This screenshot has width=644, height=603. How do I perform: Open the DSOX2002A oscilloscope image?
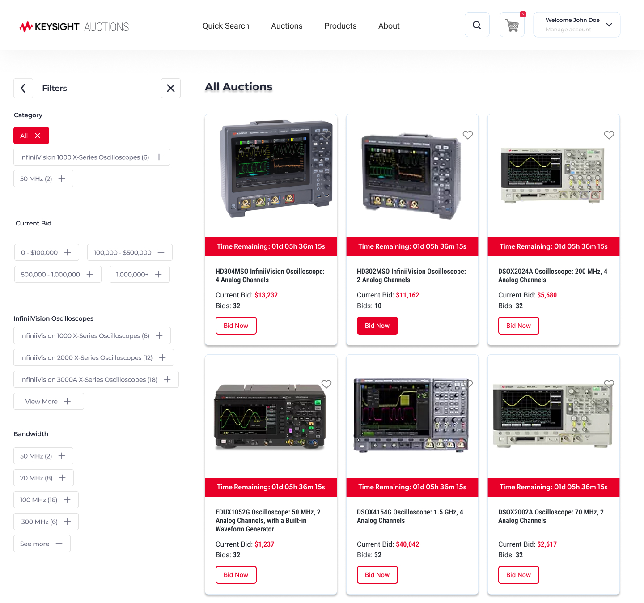(552, 416)
